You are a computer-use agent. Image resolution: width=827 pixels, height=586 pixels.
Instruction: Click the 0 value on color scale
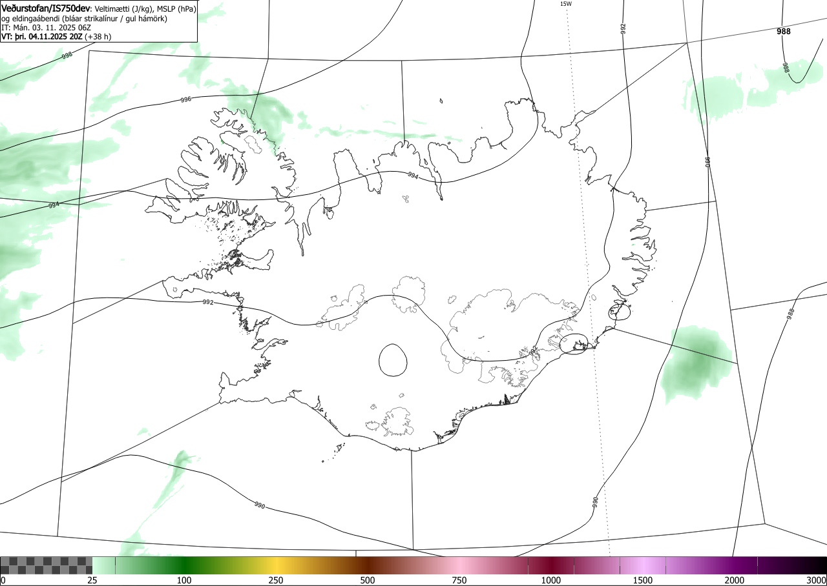coord(3,580)
